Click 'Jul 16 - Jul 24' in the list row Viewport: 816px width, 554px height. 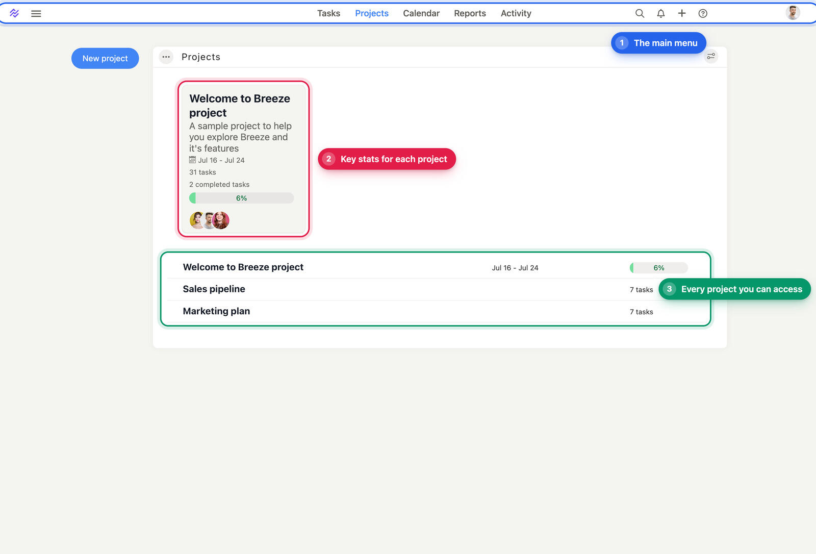(x=515, y=268)
